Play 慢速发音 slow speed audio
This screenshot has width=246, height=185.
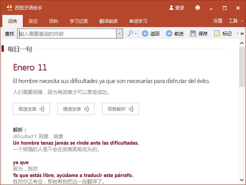pos(76,109)
